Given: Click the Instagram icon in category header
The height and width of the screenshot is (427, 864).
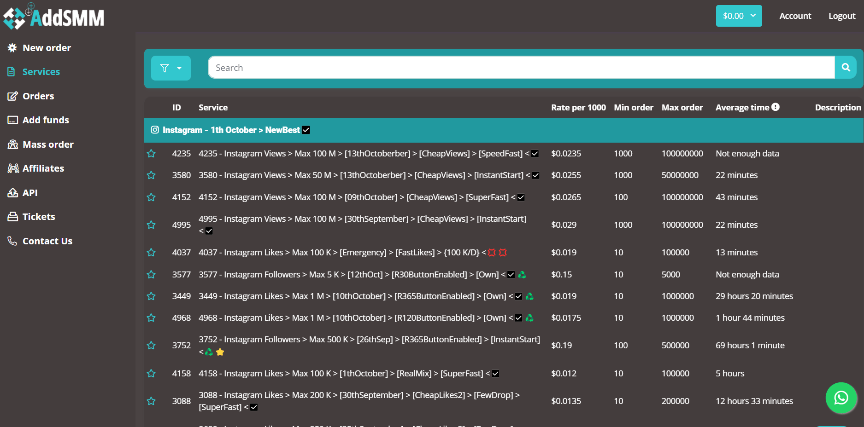Looking at the screenshot, I should pyautogui.click(x=155, y=130).
